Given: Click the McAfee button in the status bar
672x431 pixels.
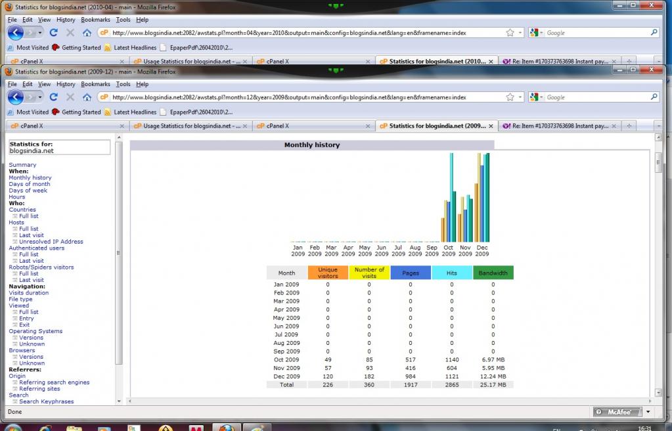Looking at the screenshot, I should 616,412.
